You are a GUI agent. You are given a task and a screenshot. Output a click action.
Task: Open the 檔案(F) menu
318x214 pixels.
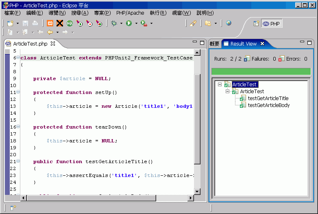point(13,13)
